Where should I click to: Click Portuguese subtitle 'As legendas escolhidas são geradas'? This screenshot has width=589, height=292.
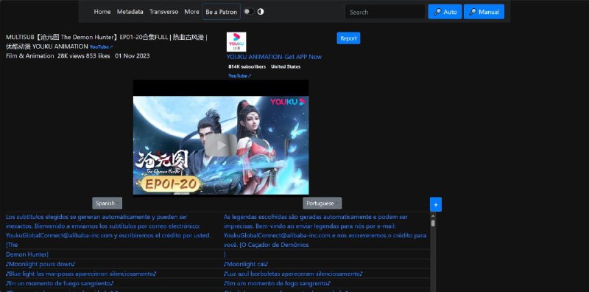click(x=325, y=231)
